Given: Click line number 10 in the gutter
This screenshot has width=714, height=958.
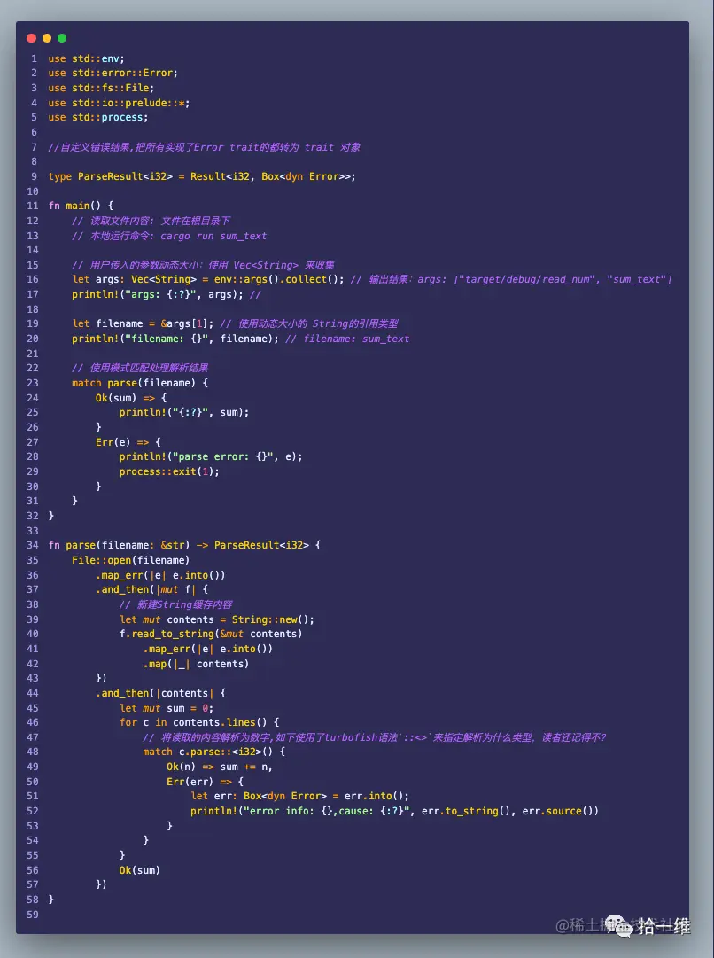Looking at the screenshot, I should (x=33, y=191).
